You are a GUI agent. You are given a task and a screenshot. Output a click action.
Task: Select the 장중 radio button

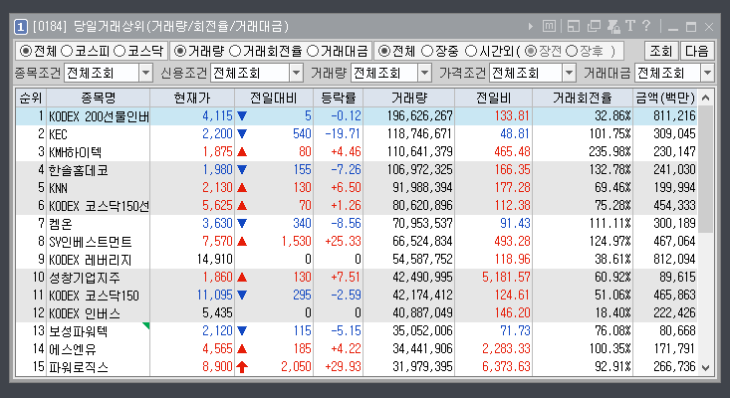427,51
